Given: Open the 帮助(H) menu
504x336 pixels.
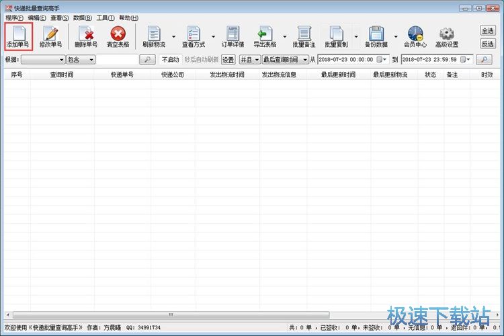Looking at the screenshot, I should click(x=128, y=17).
